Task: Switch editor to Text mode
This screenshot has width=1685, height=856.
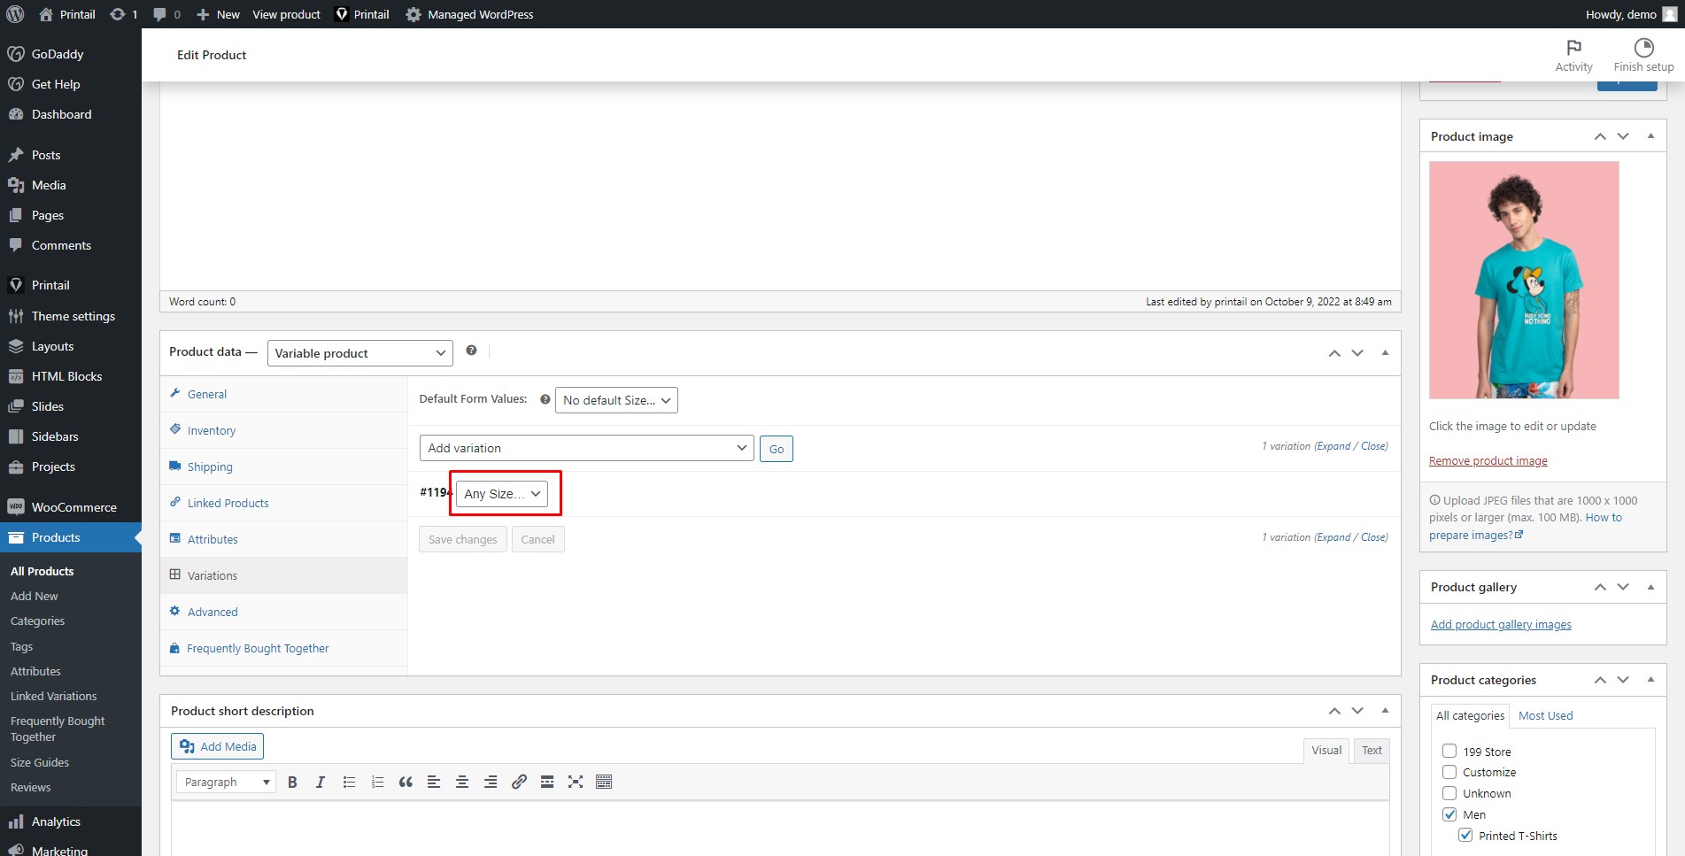Action: tap(1372, 750)
